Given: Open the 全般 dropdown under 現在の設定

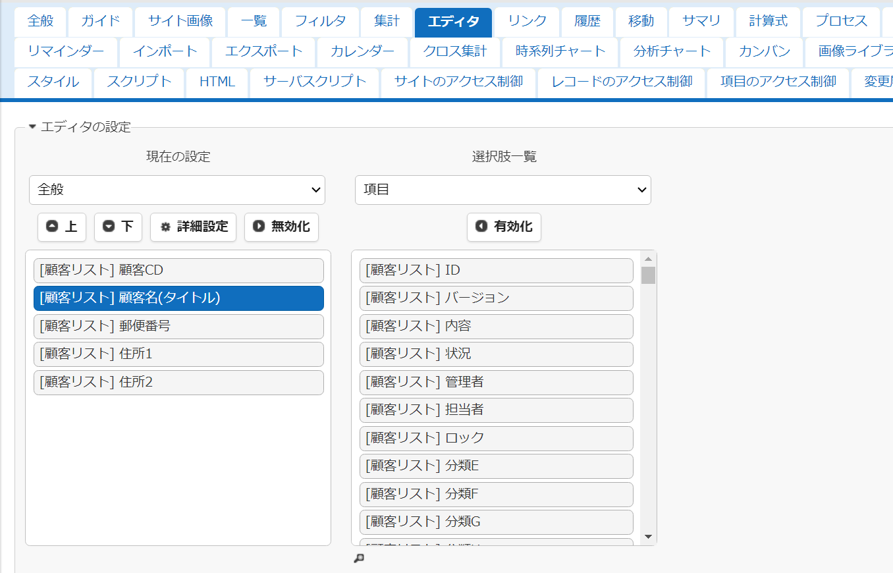Looking at the screenshot, I should pos(177,190).
